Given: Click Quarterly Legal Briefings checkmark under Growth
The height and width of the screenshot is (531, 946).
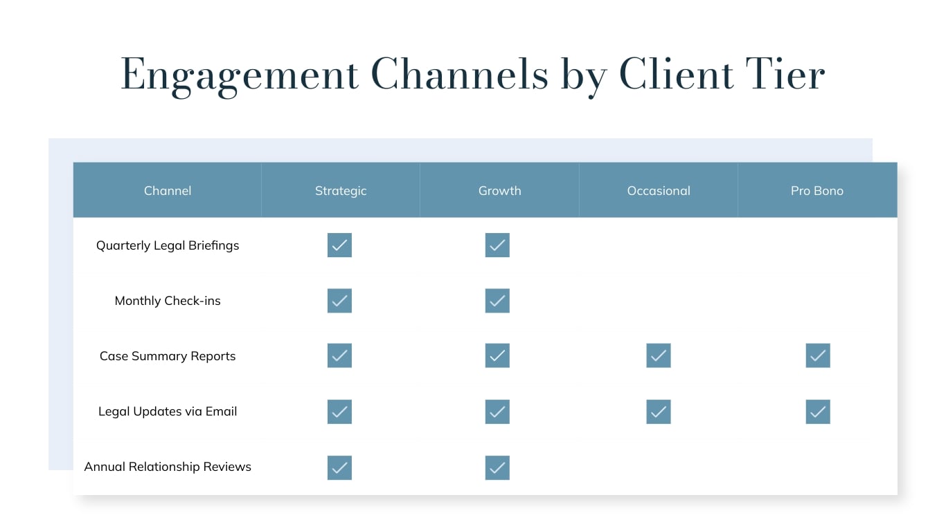Looking at the screenshot, I should click(x=497, y=245).
